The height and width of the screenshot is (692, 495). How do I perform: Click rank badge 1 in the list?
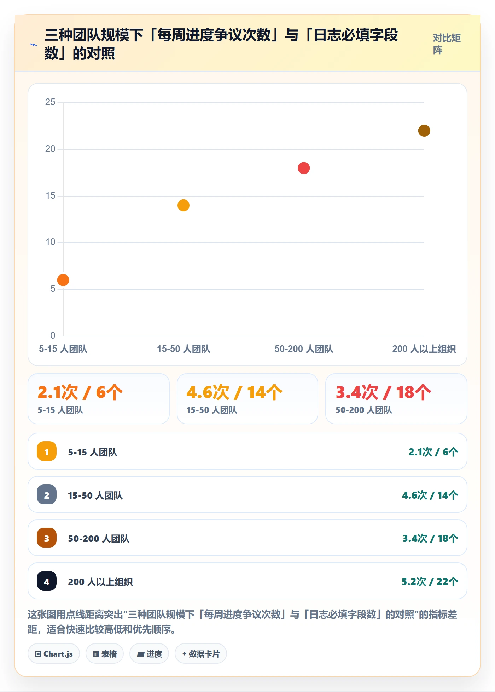tap(47, 451)
